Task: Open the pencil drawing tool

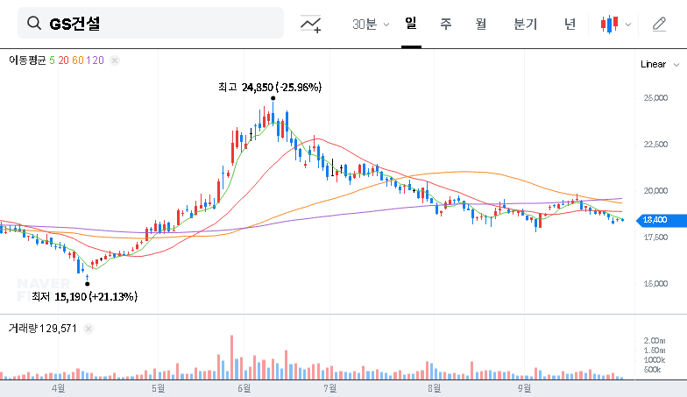Action: (x=659, y=24)
